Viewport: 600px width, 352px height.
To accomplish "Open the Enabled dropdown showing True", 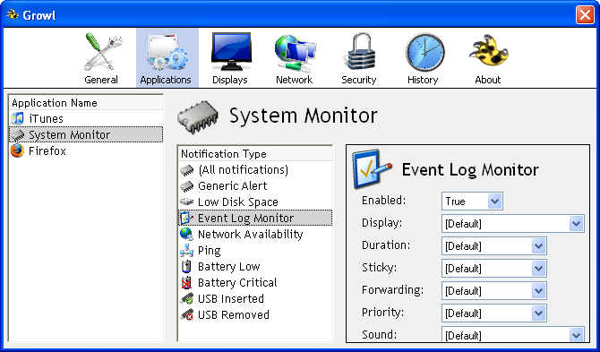I will click(x=472, y=202).
